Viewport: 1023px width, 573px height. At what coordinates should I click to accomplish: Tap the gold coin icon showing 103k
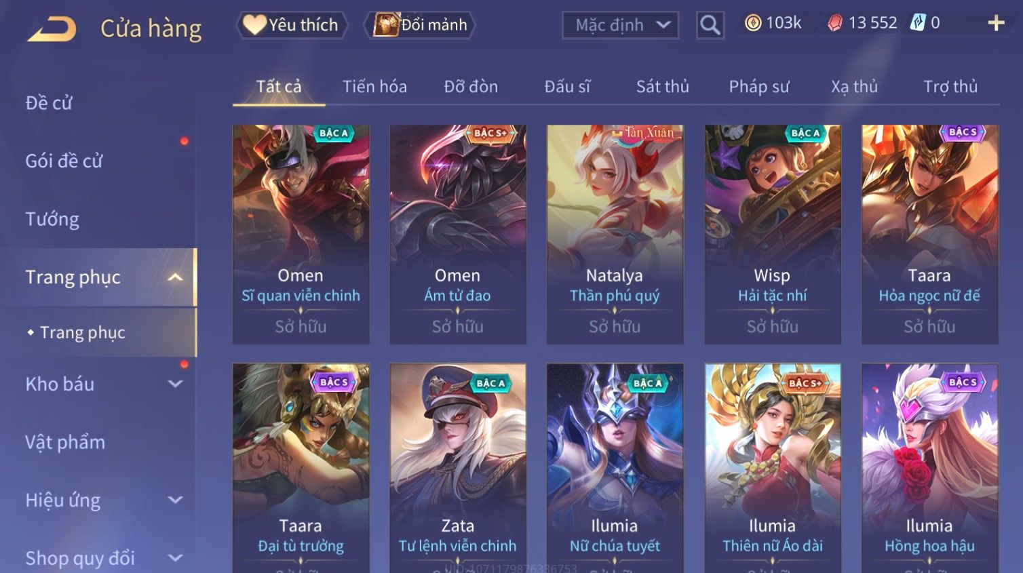coord(753,23)
